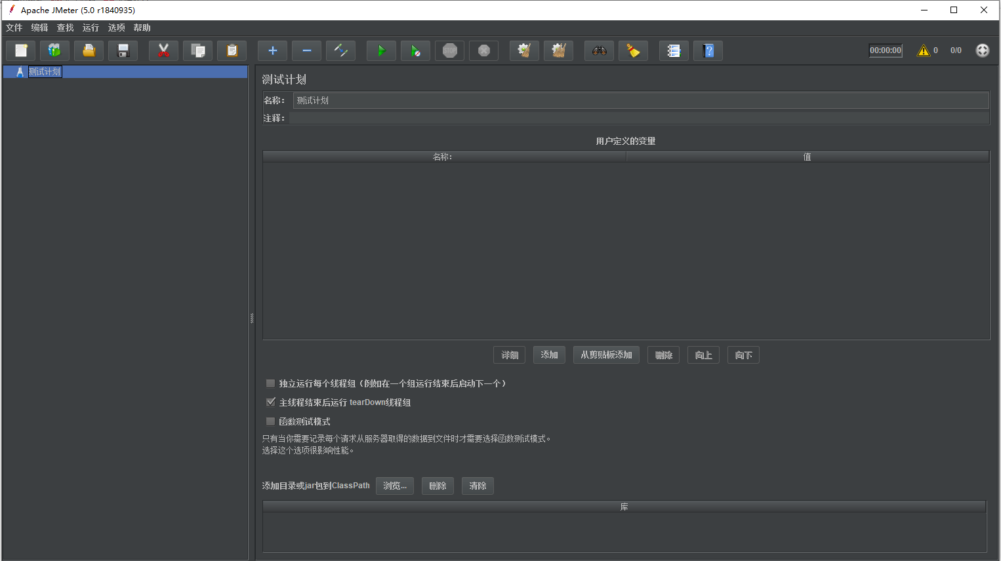Open the 文件 menu
Screen dimensions: 1001x561
pyautogui.click(x=14, y=28)
